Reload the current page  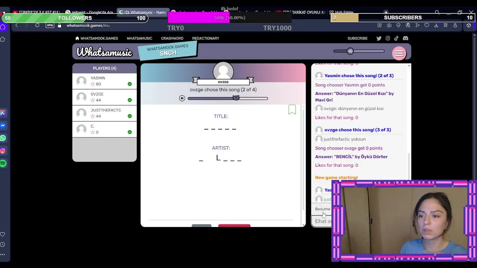coord(37,25)
